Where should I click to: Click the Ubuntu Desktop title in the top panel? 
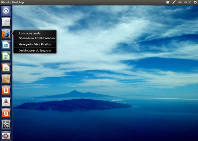(x=12, y=2)
